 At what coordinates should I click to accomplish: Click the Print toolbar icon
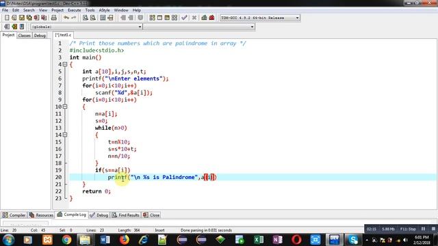coord(54,18)
